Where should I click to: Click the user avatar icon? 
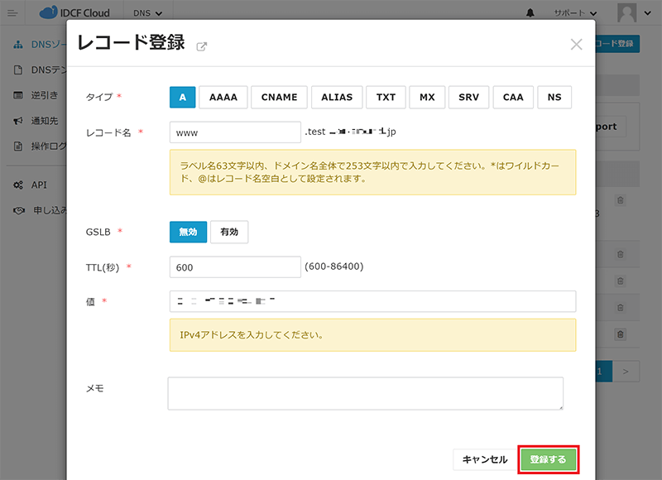pos(628,12)
